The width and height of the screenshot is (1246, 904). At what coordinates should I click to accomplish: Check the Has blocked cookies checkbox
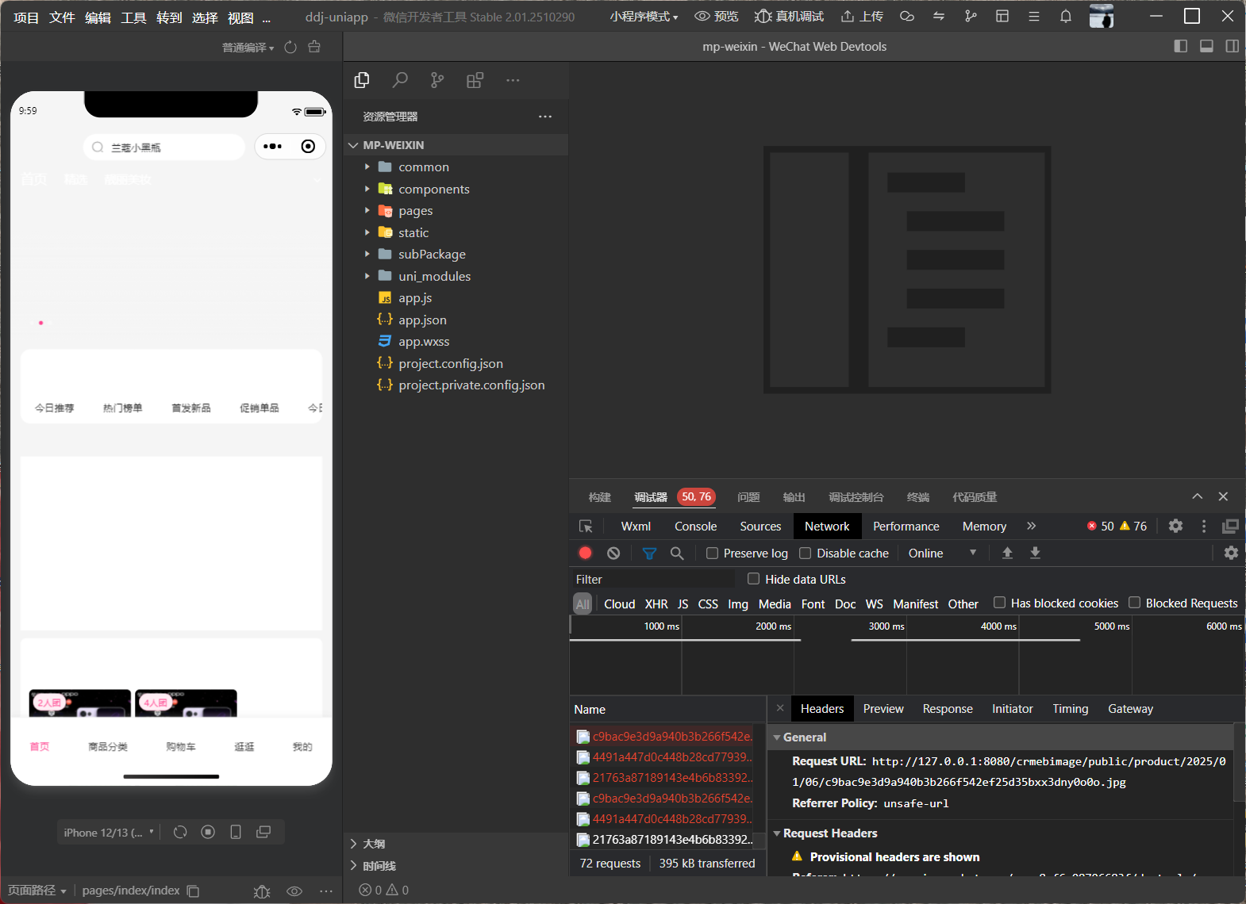click(x=1000, y=603)
